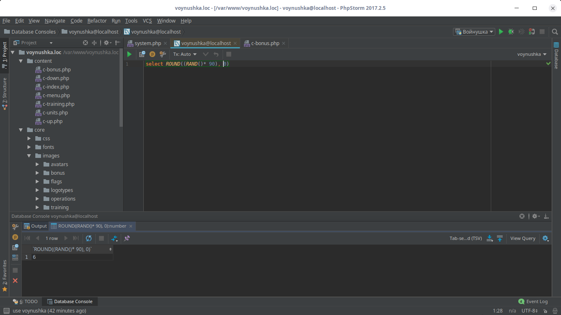
Task: Pin the result tab with the pin icon
Action: point(127,238)
